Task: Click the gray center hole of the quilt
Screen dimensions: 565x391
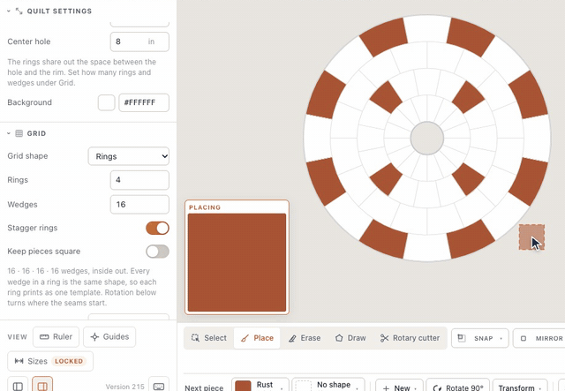Action: 427,138
